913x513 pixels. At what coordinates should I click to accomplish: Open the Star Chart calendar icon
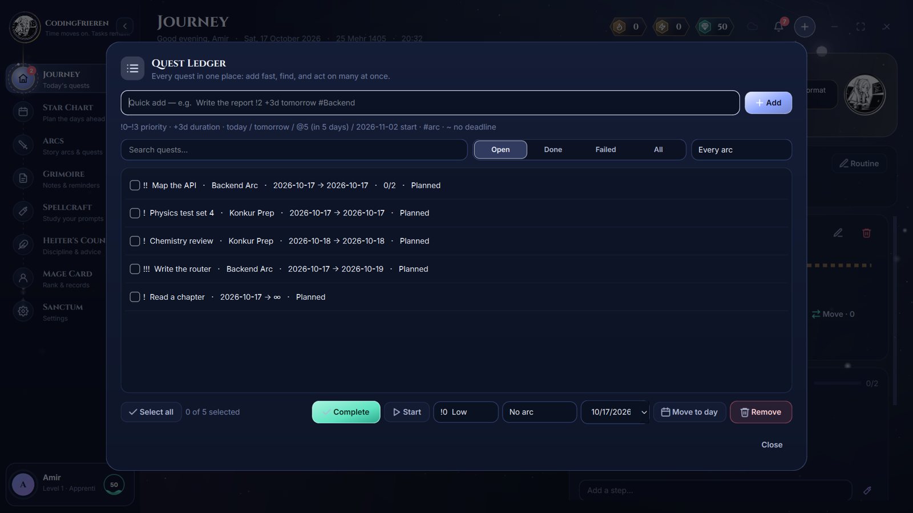[x=23, y=112]
